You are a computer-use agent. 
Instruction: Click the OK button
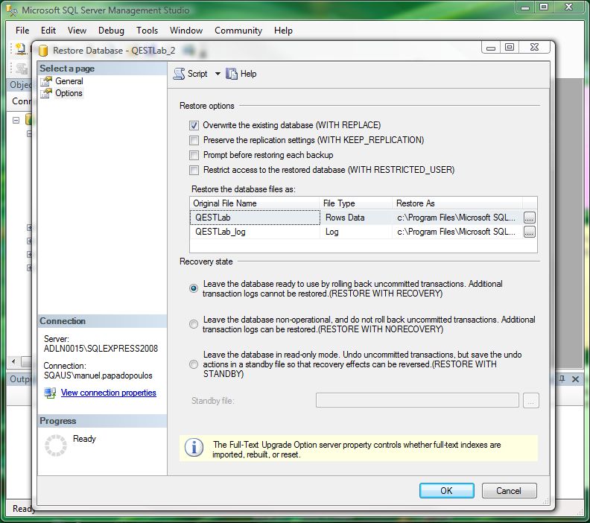tap(446, 490)
